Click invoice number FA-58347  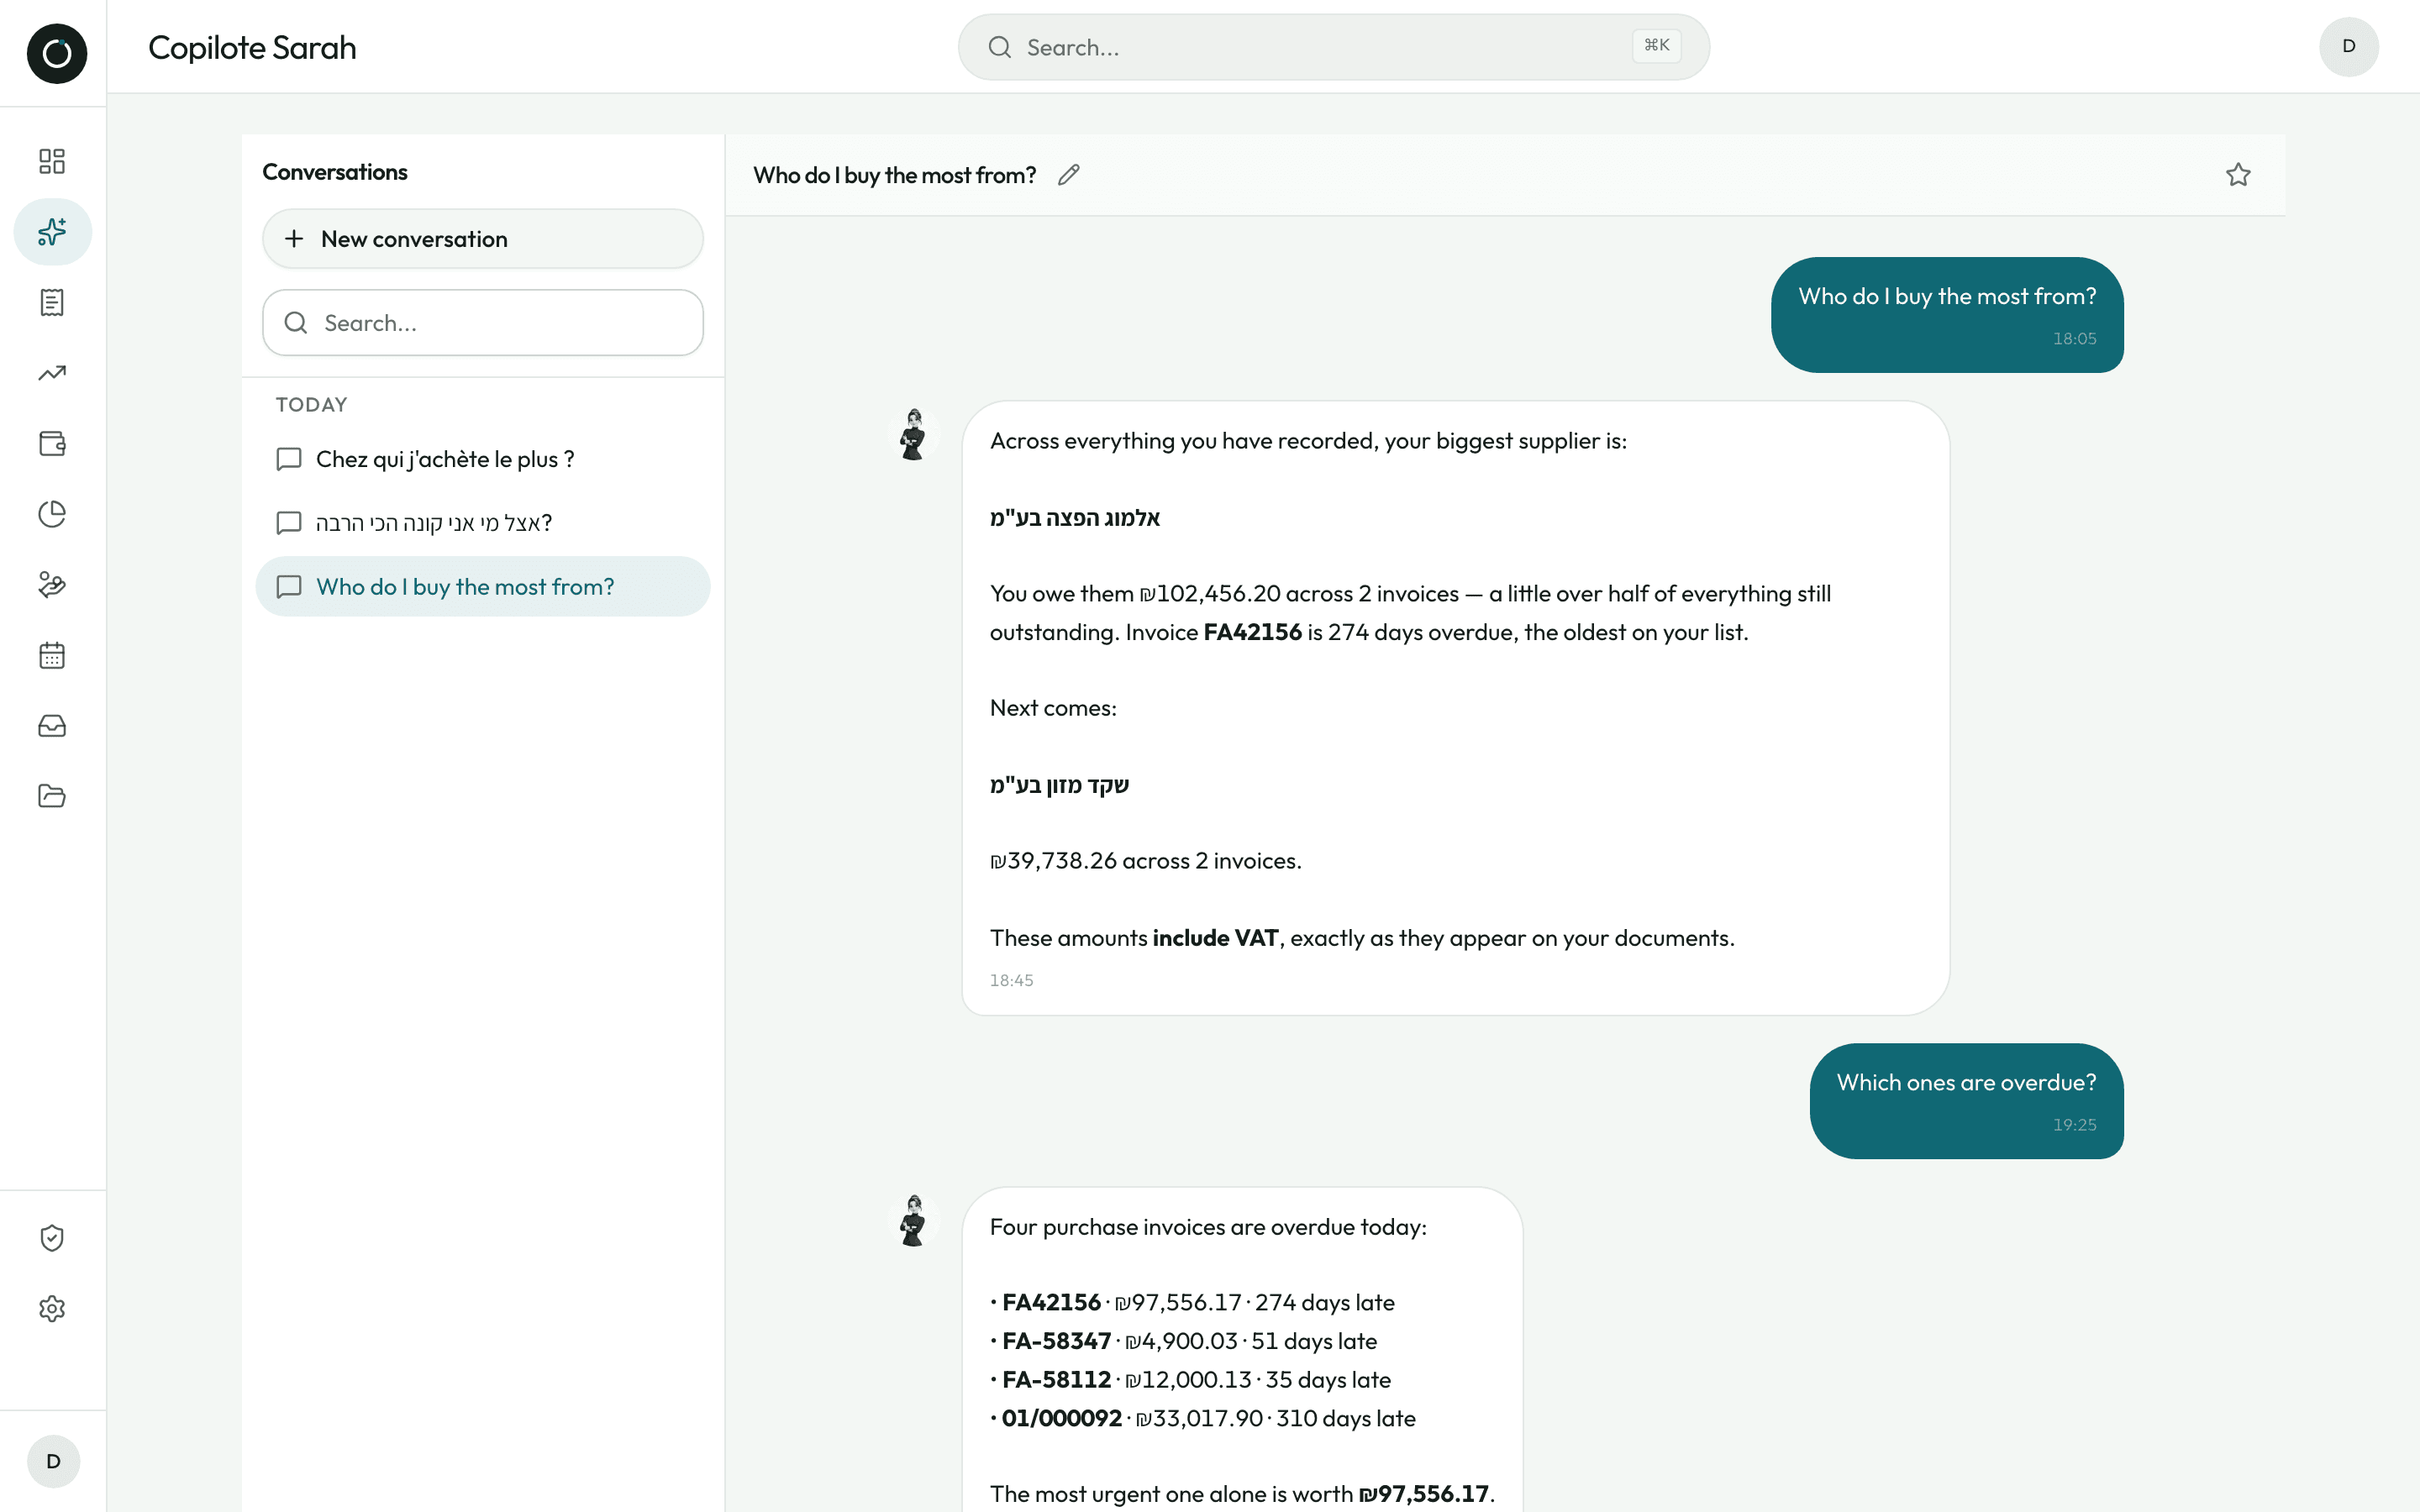point(1056,1341)
